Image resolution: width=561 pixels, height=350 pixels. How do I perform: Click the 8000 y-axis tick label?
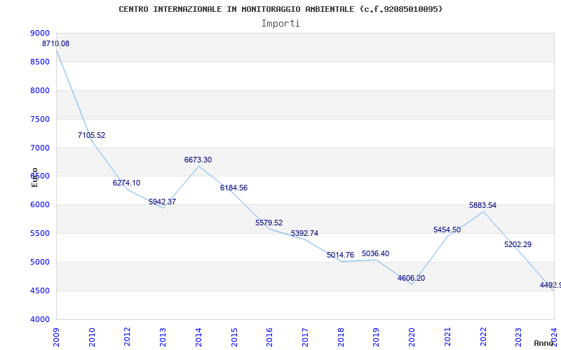coord(40,91)
